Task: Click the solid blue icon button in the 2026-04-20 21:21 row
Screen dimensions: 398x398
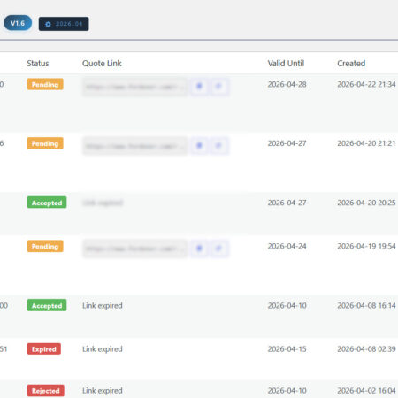Action: (199, 146)
